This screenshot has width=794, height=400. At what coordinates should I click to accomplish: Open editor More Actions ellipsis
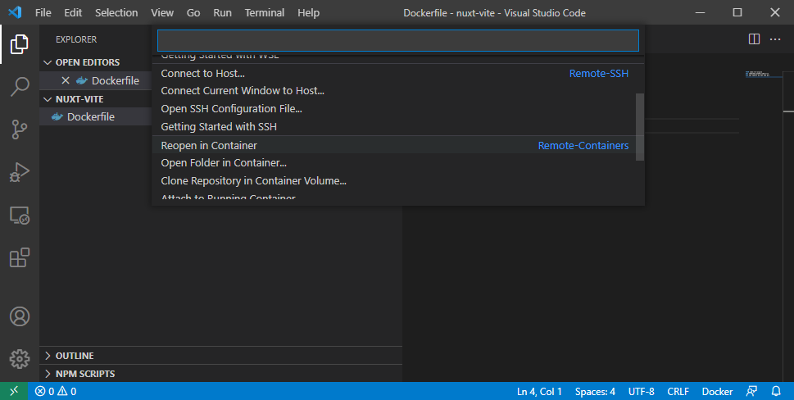[x=775, y=39]
